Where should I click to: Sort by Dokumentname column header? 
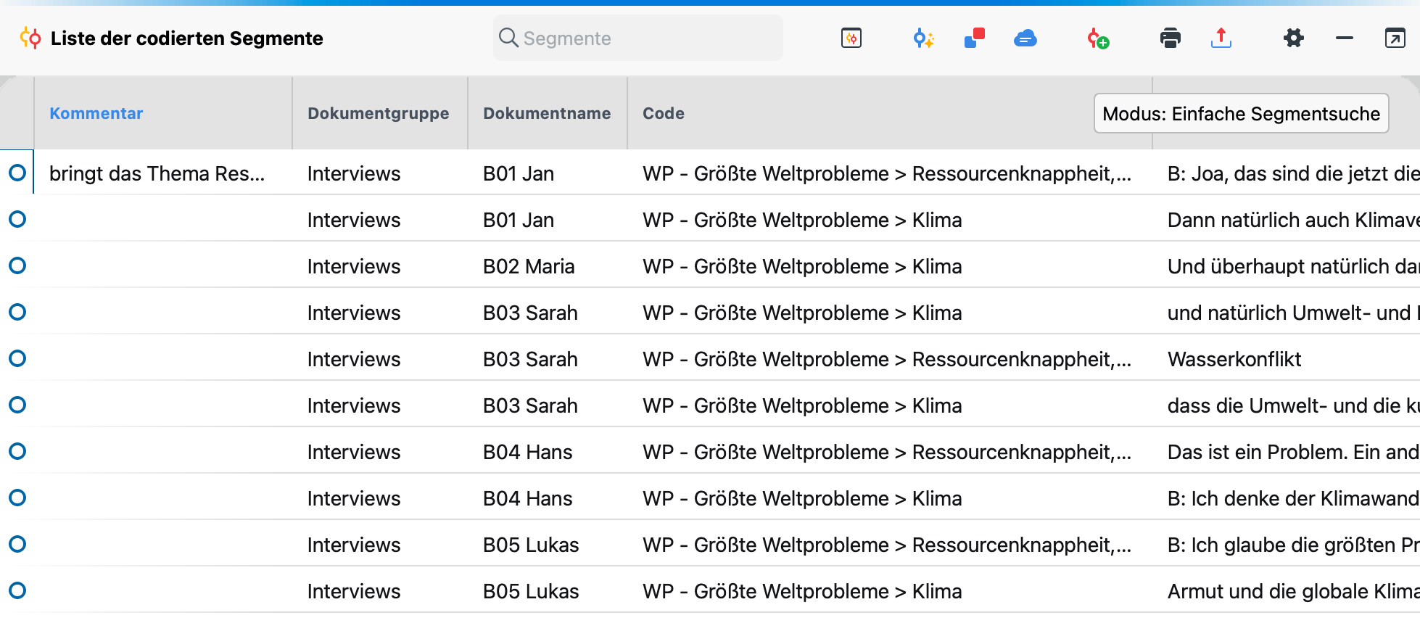tap(547, 113)
